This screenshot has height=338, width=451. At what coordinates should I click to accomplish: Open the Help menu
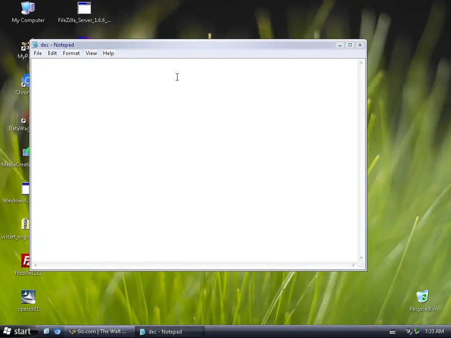pos(108,53)
